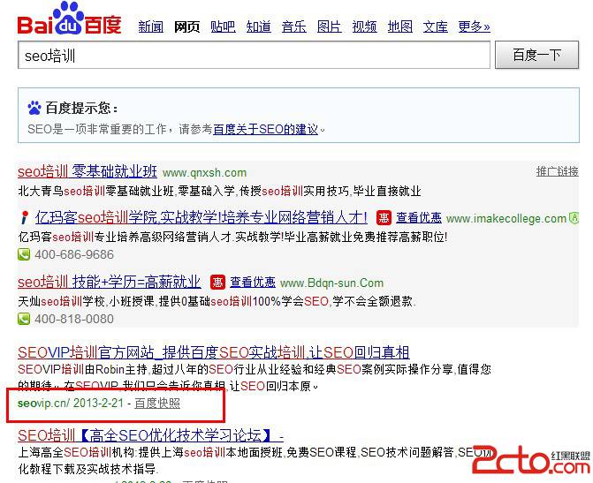Click 查看优惠 beside imakecollege.com

(x=419, y=218)
